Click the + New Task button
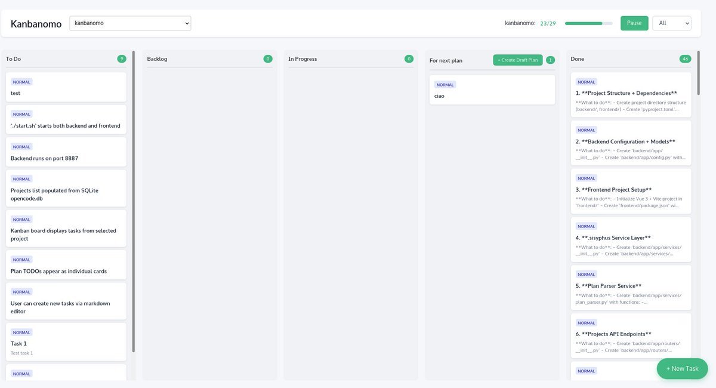 point(682,368)
